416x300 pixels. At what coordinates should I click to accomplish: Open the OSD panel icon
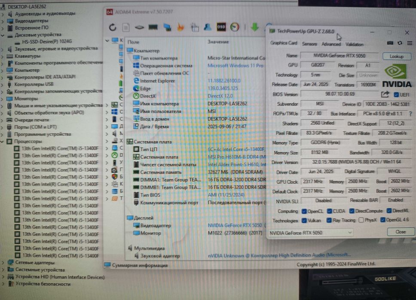coord(221,27)
